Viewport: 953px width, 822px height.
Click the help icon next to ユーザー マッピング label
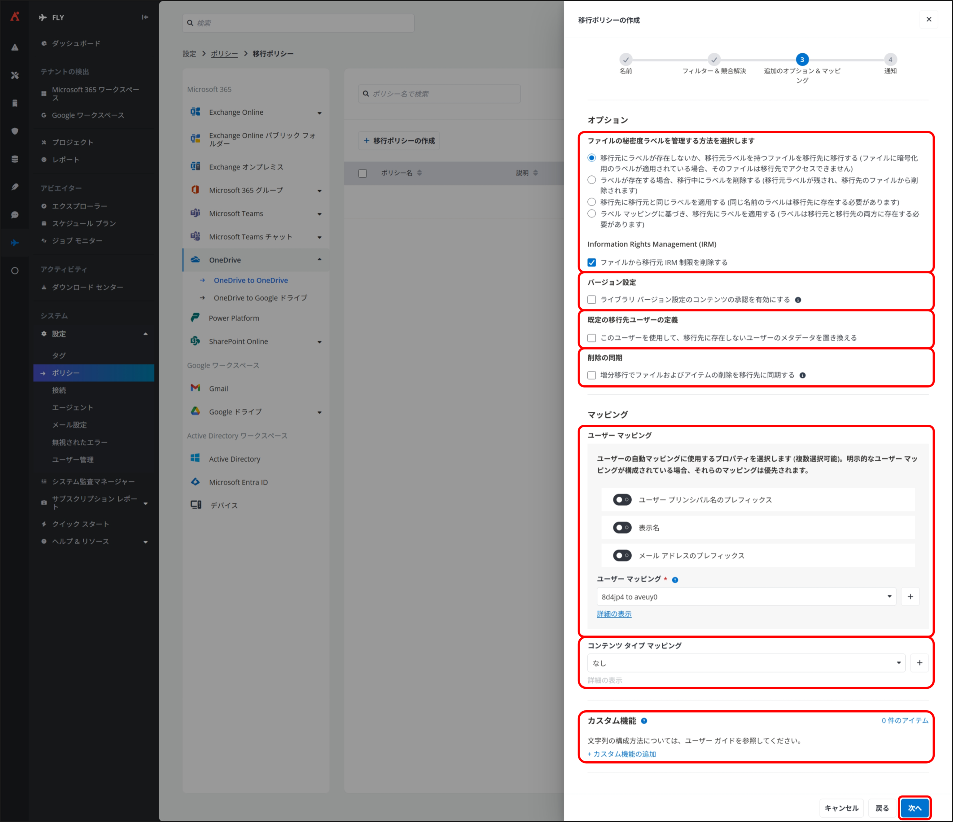675,580
